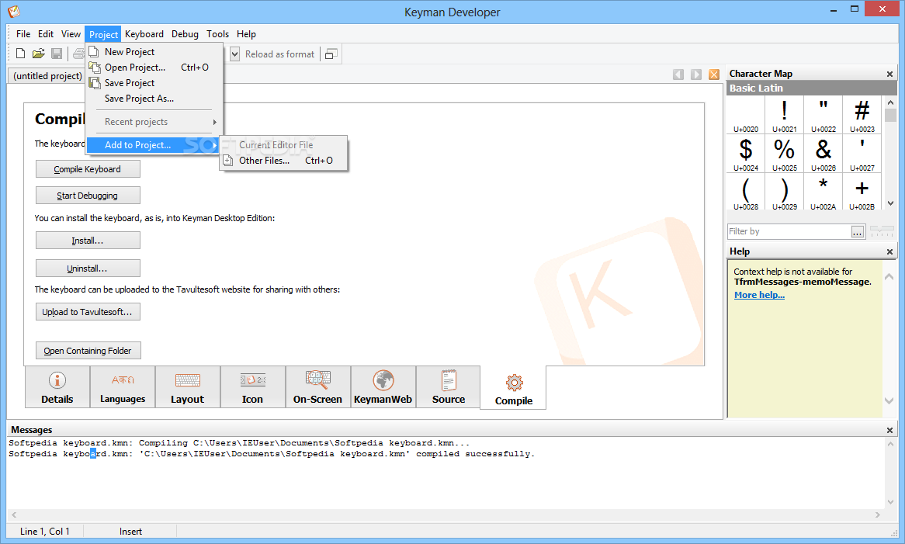Click Upload to Tavultesoft... button
The image size is (905, 544).
point(88,312)
